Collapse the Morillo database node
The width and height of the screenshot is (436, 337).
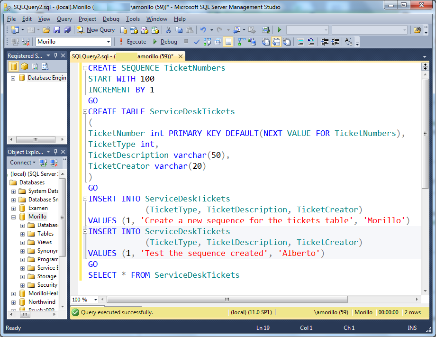point(13,217)
